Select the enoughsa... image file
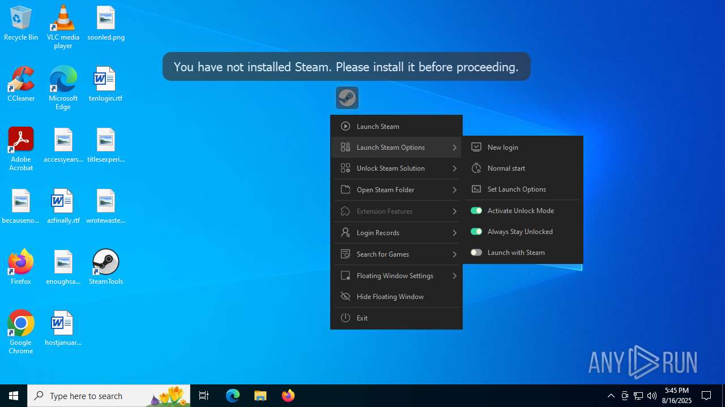The width and height of the screenshot is (725, 407). pos(63,267)
